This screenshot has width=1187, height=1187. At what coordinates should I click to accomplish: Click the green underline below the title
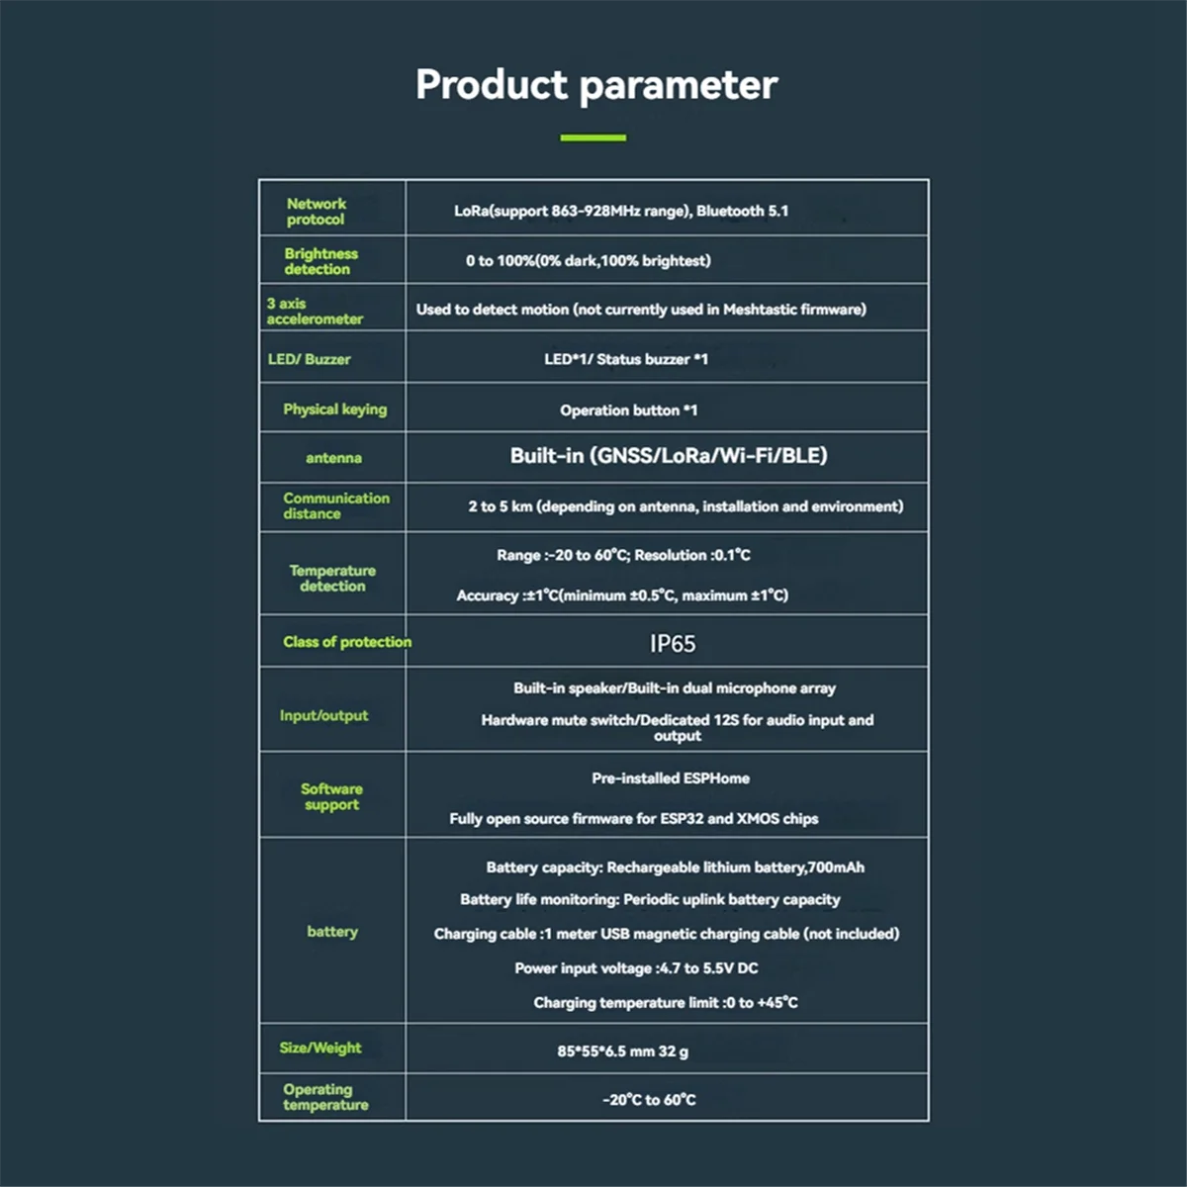(x=593, y=137)
